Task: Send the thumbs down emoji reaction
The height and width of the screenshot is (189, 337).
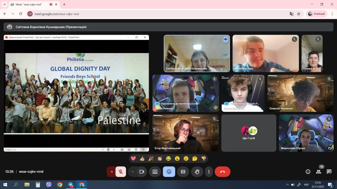Action: tap(204, 159)
